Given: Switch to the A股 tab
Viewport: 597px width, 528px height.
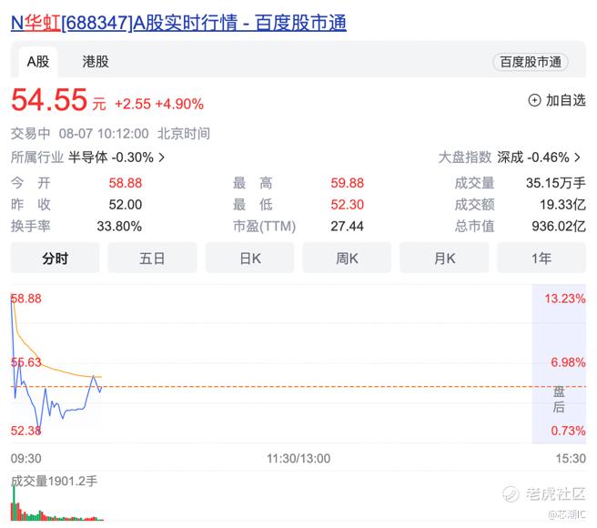Looking at the screenshot, I should (x=38, y=62).
